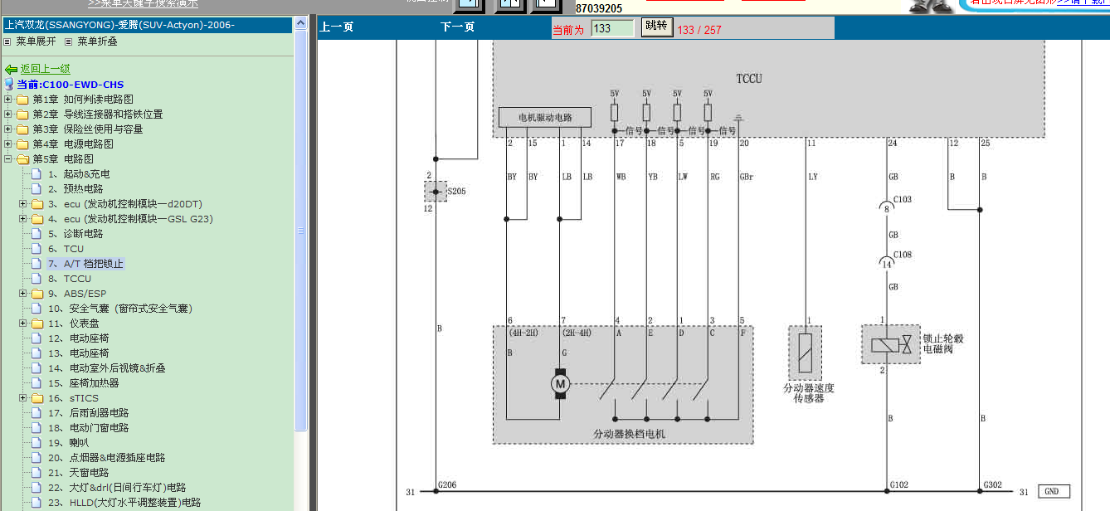Go to previous page 上一页
The height and width of the screenshot is (511, 1110).
[x=337, y=27]
